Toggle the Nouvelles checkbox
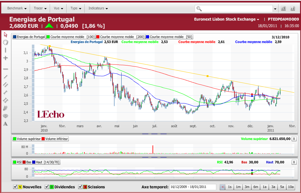 pos(15,187)
